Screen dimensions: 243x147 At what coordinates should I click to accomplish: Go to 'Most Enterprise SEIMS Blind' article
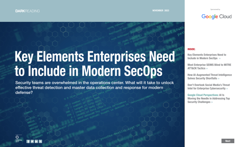(209, 67)
